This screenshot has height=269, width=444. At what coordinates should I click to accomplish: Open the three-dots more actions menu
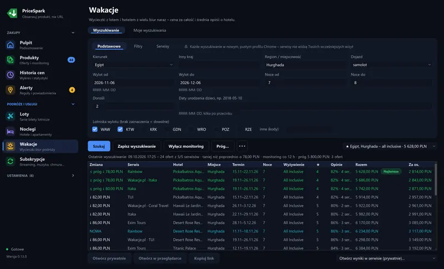[x=242, y=146]
